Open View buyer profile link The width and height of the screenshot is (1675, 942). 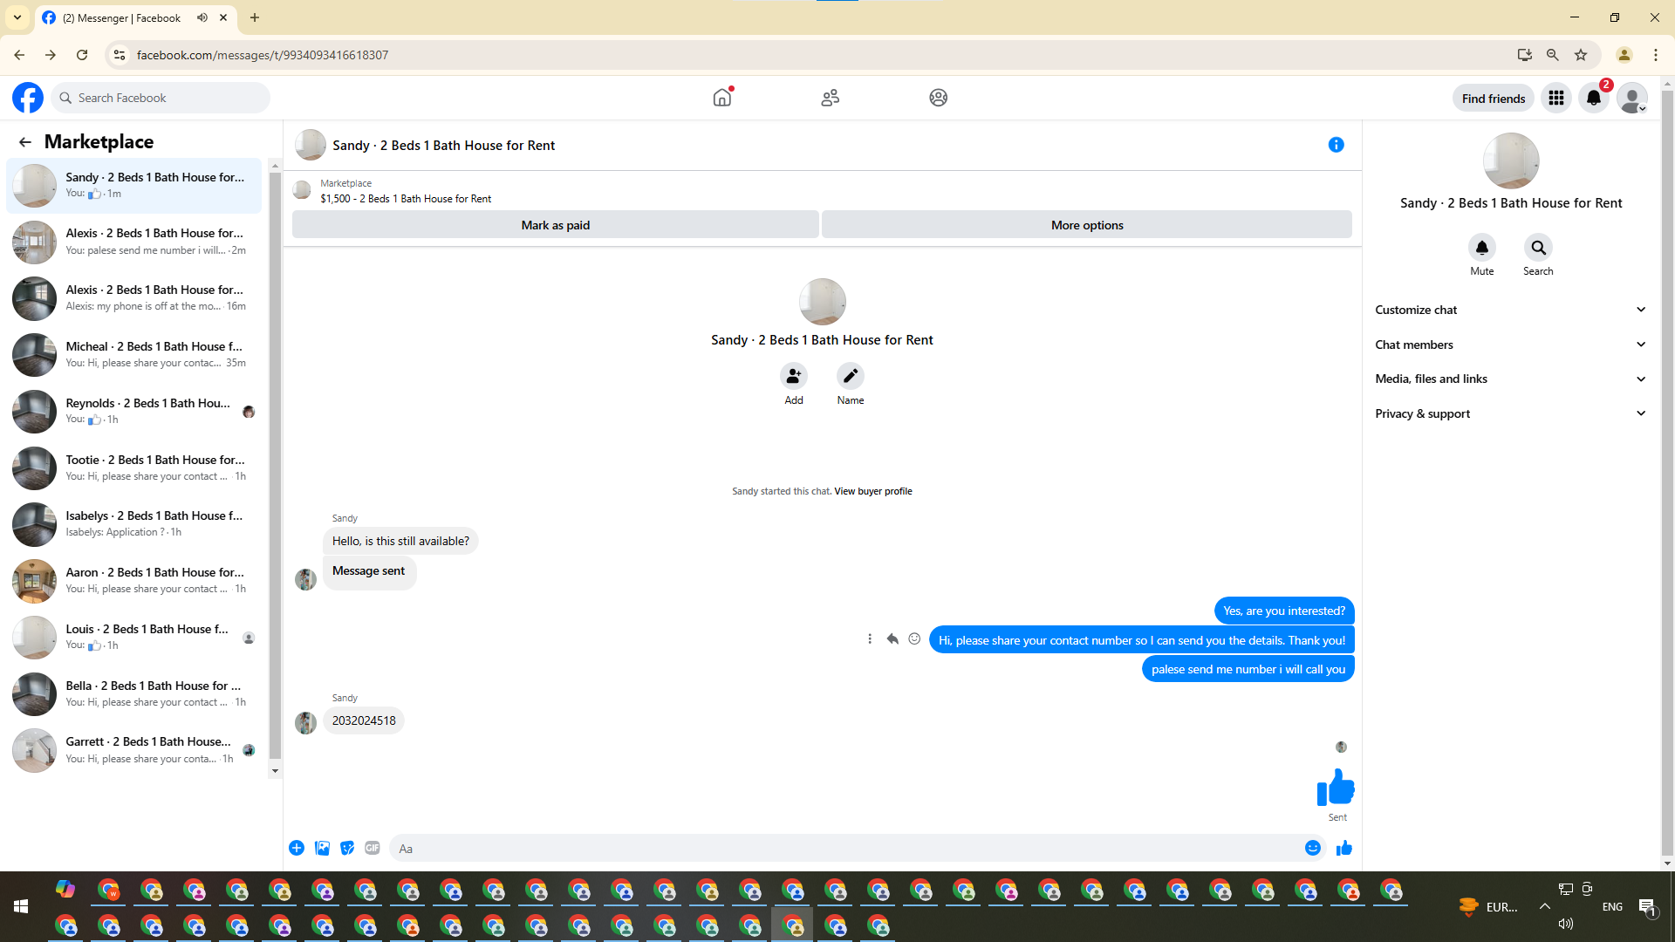point(872,491)
